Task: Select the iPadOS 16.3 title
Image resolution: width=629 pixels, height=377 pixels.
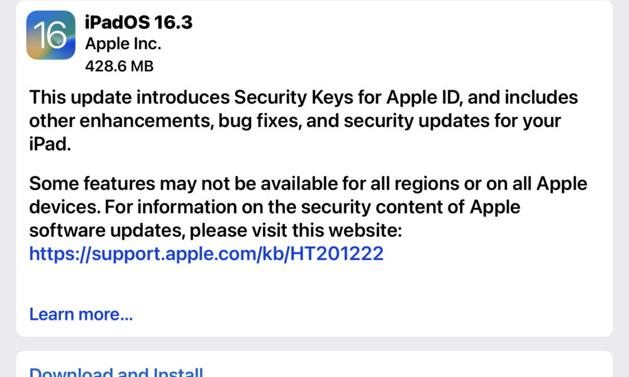Action: [x=139, y=22]
